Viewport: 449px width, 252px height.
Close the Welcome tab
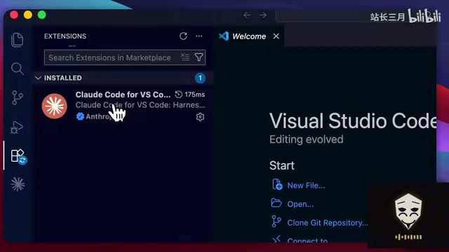click(x=276, y=36)
